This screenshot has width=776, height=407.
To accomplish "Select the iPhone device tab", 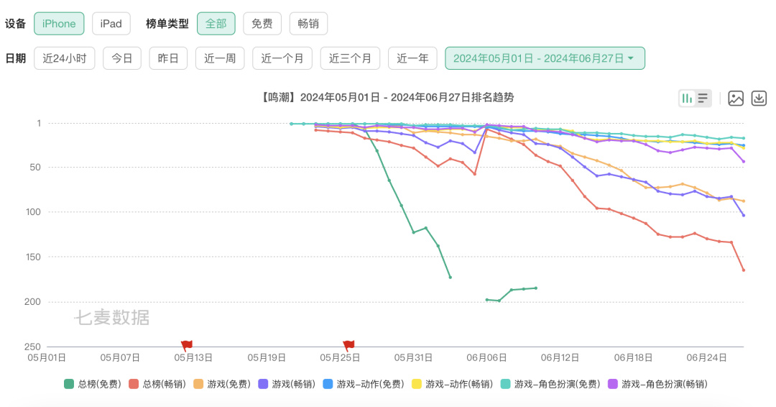I will (x=59, y=24).
